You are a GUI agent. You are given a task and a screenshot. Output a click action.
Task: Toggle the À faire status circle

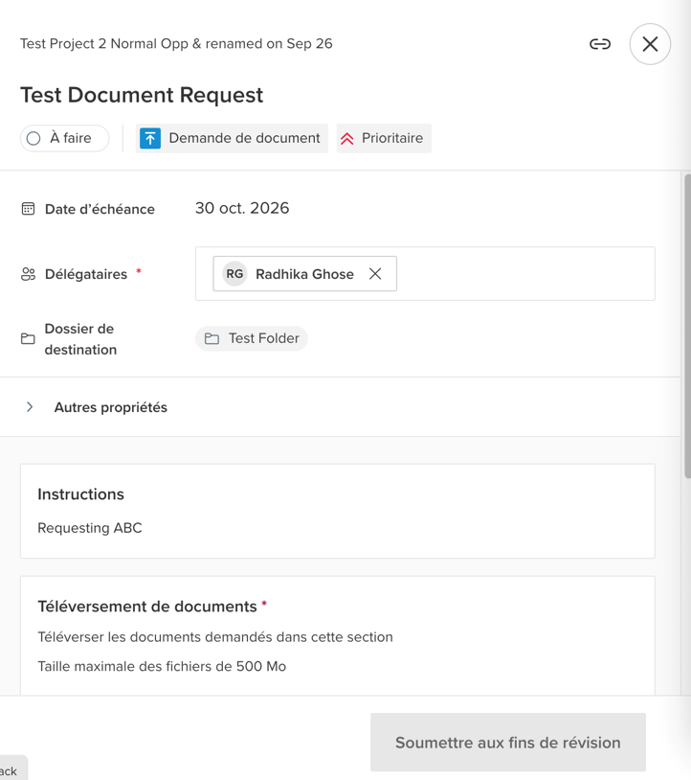[33, 138]
